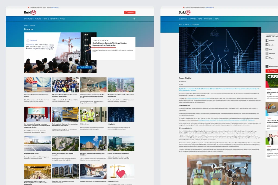Click the News menu on the Going Digital page
The width and height of the screenshot is (278, 185).
point(200,19)
